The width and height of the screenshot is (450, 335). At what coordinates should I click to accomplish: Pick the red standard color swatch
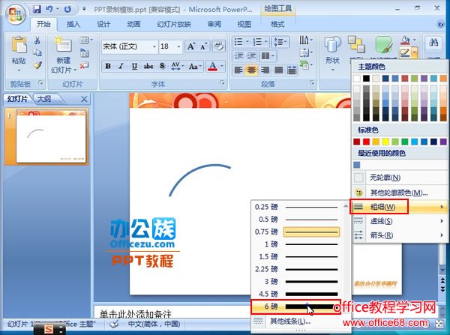[366, 142]
